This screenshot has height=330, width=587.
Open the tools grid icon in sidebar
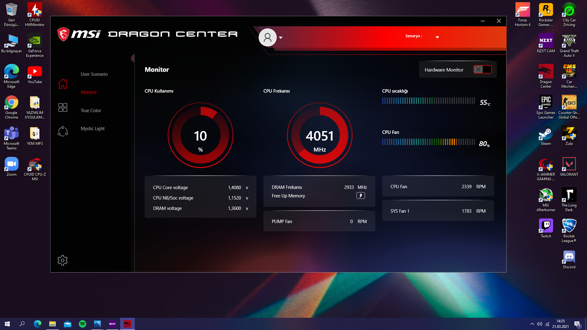[63, 108]
